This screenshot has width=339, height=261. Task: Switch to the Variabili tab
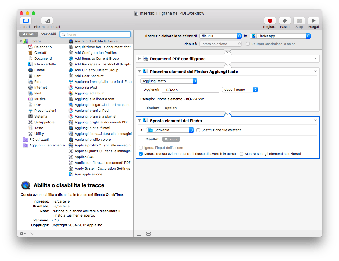[49, 34]
